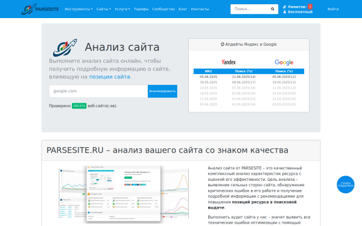Click the Yandex logo

pyautogui.click(x=228, y=62)
